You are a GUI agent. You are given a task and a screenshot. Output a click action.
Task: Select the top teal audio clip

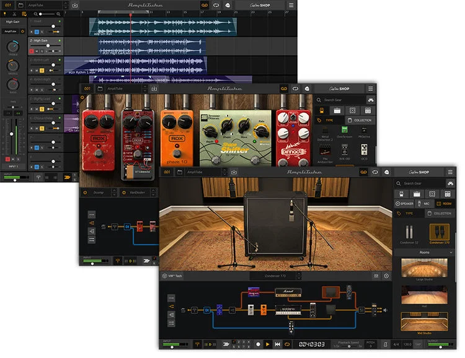tap(163, 27)
